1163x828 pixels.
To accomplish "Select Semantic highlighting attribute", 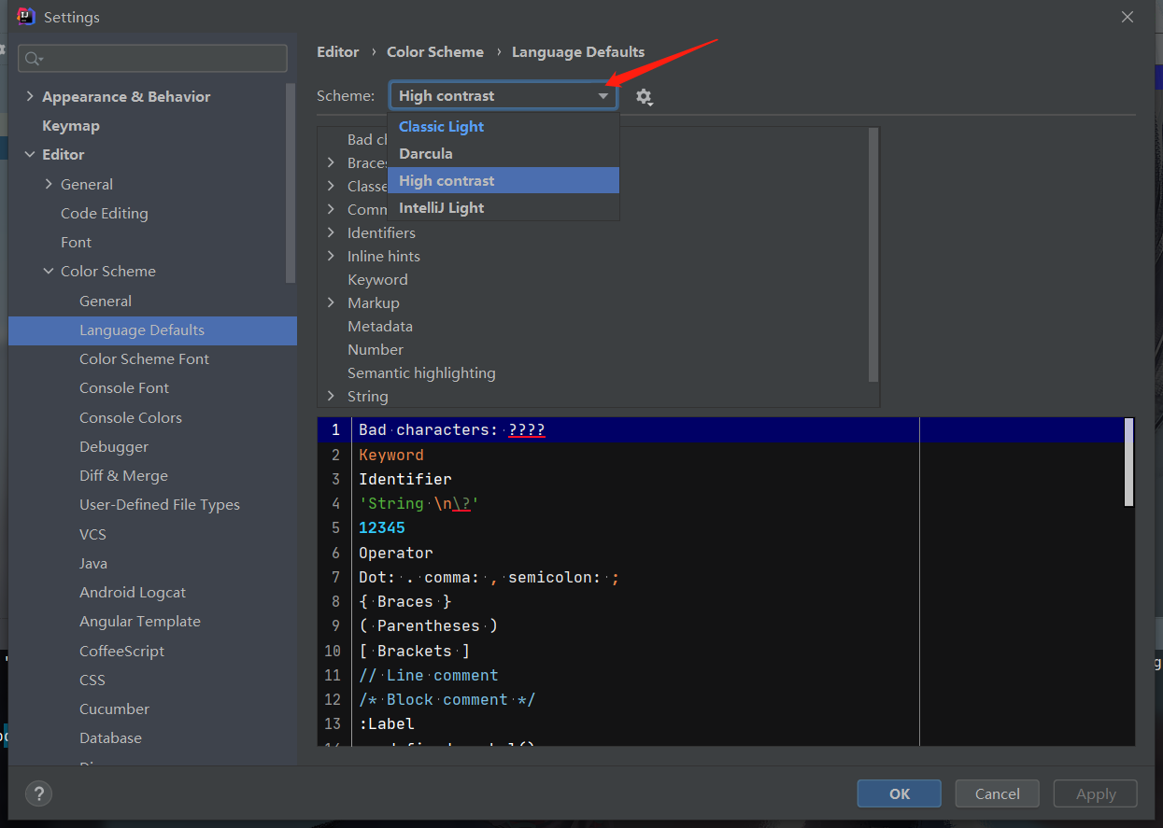I will [x=421, y=372].
